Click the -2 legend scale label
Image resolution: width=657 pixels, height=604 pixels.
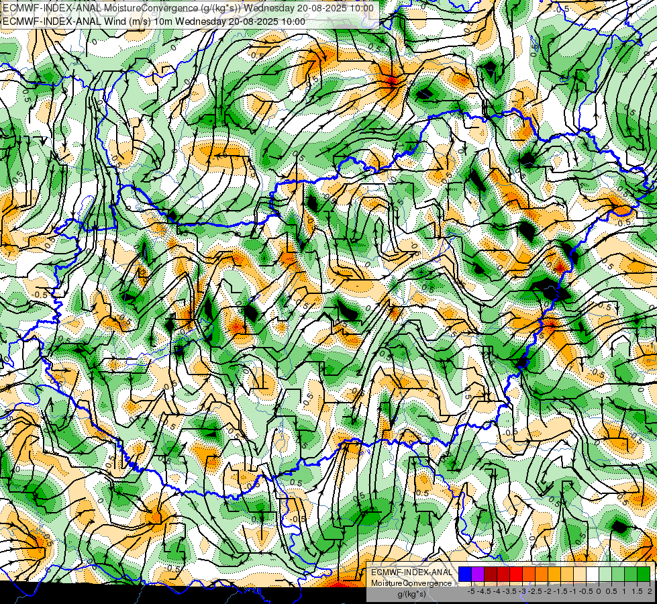click(x=548, y=591)
